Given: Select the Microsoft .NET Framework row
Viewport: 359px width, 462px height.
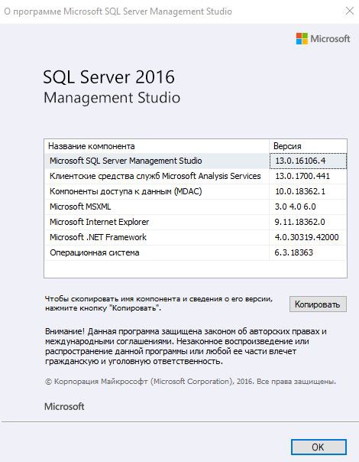Looking at the screenshot, I should coord(196,237).
